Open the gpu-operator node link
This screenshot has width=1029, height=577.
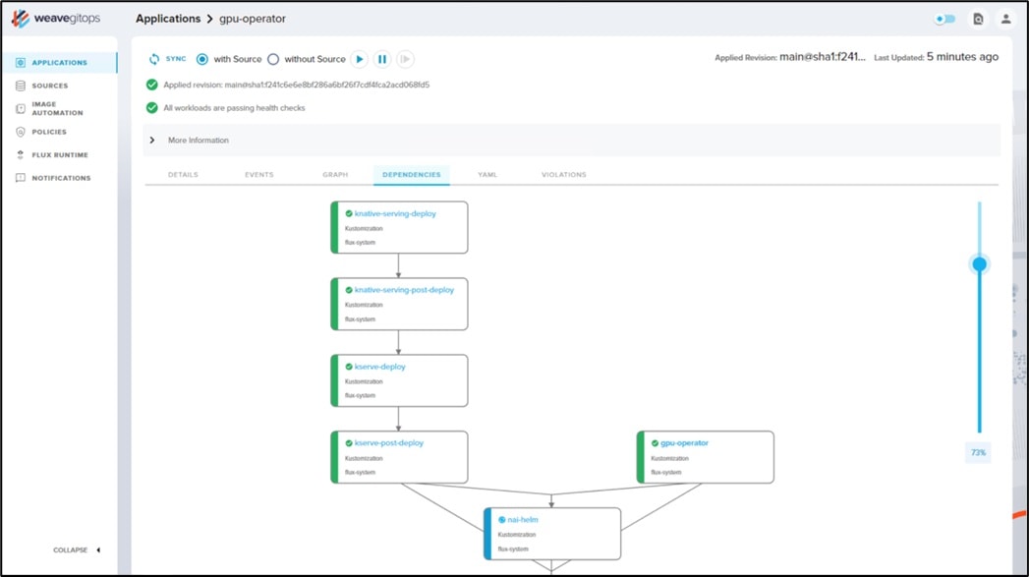click(x=684, y=442)
